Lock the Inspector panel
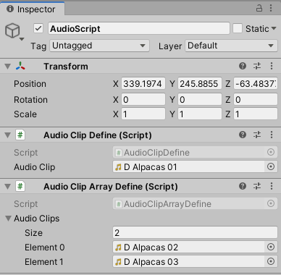This screenshot has width=281, height=275. pos(259,9)
